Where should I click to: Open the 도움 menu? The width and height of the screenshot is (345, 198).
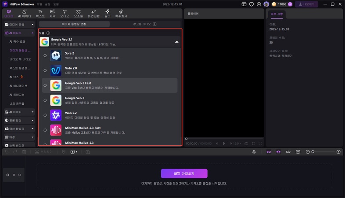[x=56, y=4]
